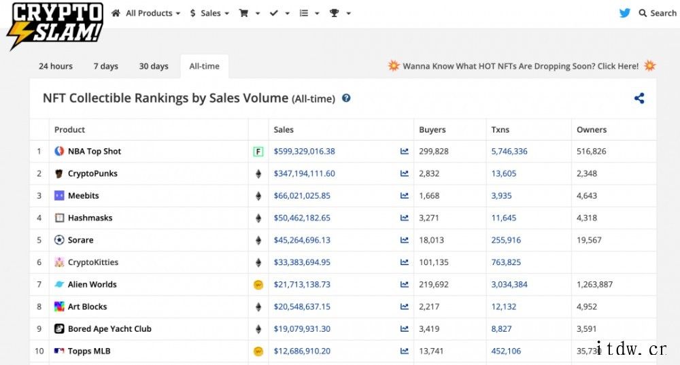The height and width of the screenshot is (365, 680).
Task: Click buyers count 299,828
Action: 434,152
